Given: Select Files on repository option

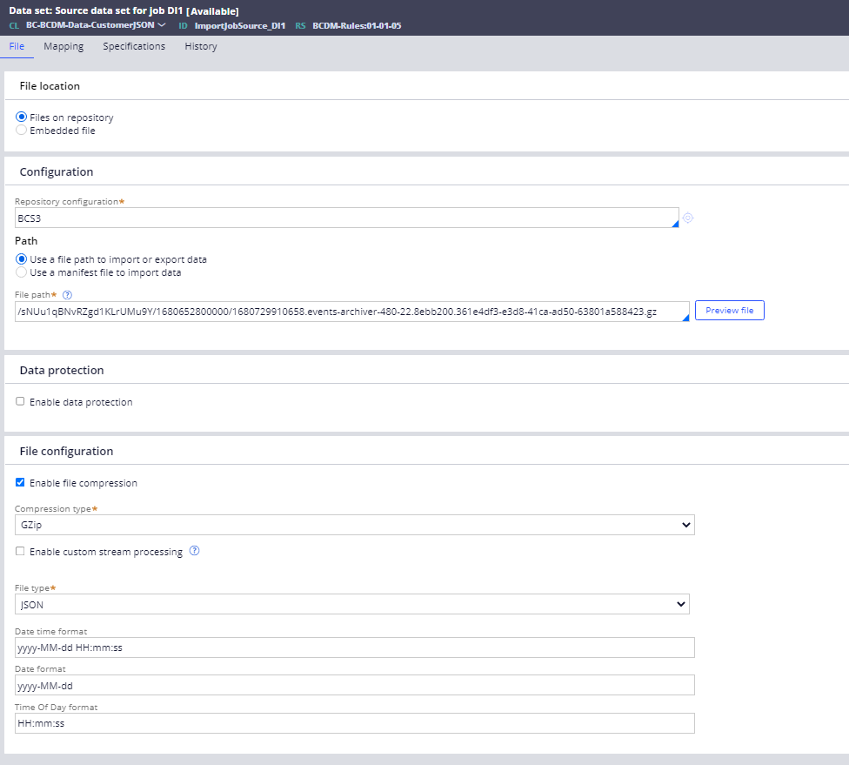Looking at the screenshot, I should (21, 117).
